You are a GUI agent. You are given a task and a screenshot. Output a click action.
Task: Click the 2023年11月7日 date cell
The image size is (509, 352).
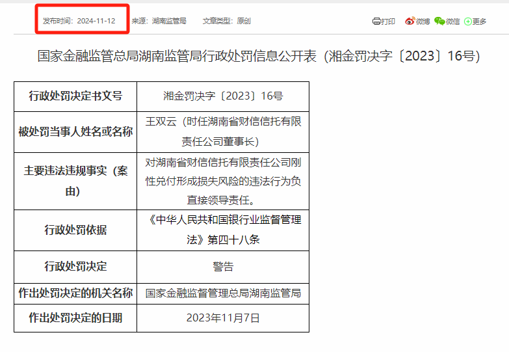[223, 318]
